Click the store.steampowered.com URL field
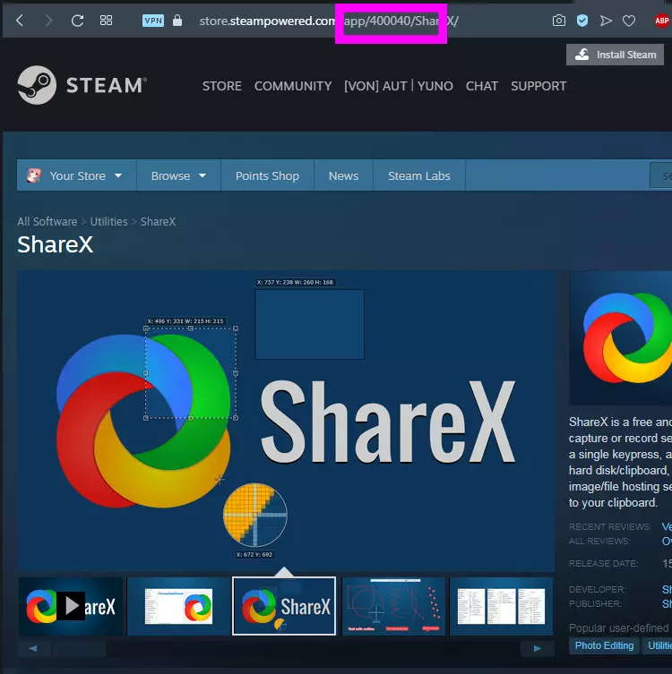The height and width of the screenshot is (674, 672). 329,21
